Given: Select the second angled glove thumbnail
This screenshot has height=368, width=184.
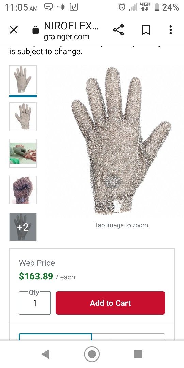Looking at the screenshot, I should (23, 117).
